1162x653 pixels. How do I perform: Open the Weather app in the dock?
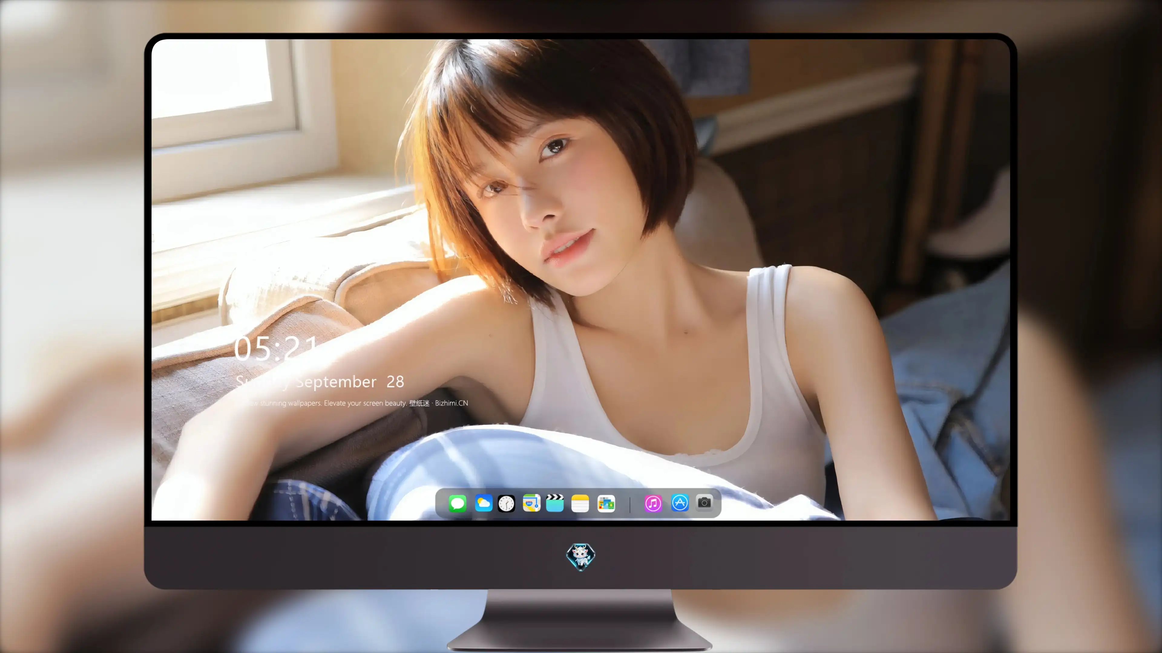[x=484, y=503]
